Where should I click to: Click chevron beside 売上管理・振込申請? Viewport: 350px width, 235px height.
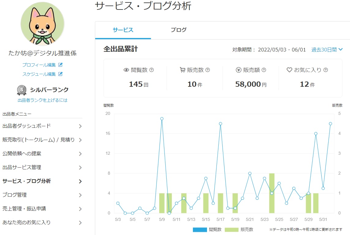pos(80,209)
